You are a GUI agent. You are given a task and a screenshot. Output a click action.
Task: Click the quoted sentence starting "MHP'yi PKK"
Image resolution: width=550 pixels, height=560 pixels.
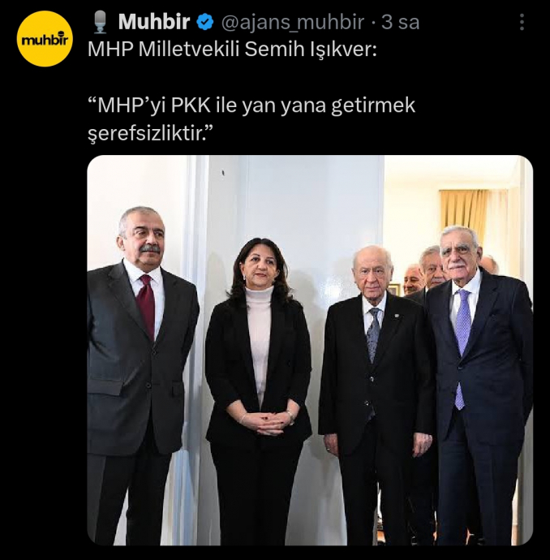pyautogui.click(x=251, y=119)
